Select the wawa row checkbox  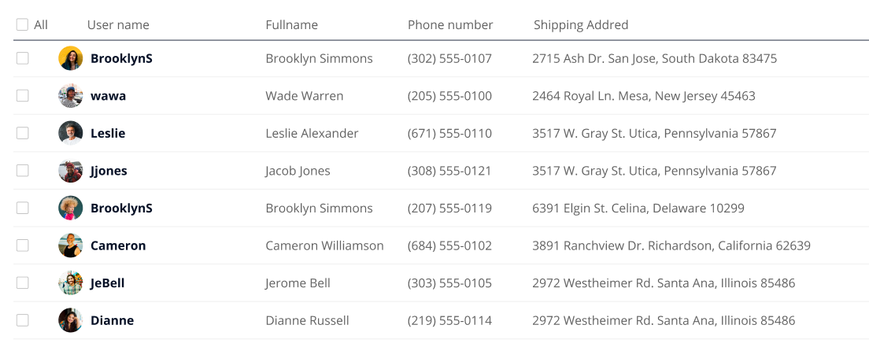22,96
